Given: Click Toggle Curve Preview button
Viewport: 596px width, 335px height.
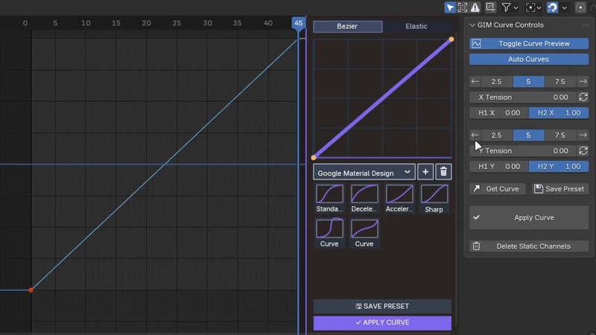Looking at the screenshot, I should [529, 44].
